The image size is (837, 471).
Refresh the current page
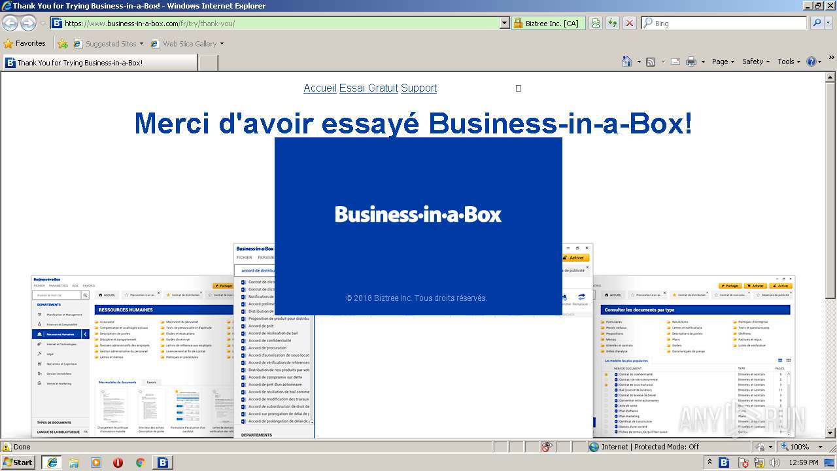[613, 23]
